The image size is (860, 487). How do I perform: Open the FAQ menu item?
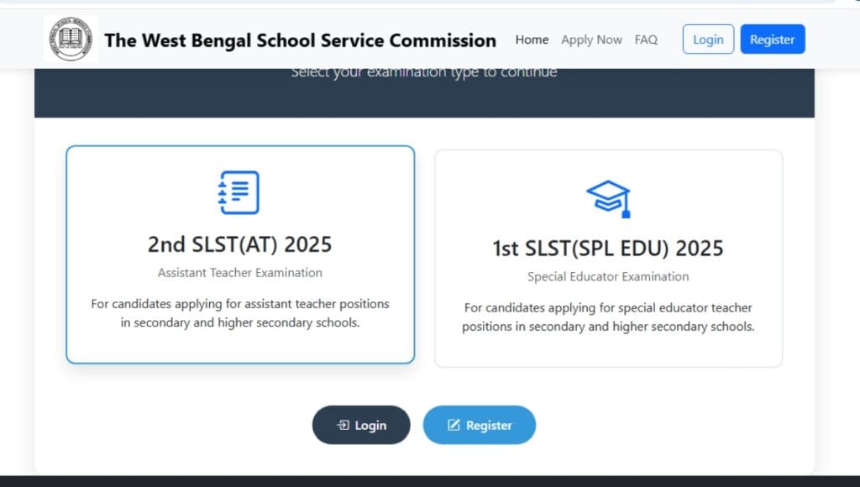(646, 39)
